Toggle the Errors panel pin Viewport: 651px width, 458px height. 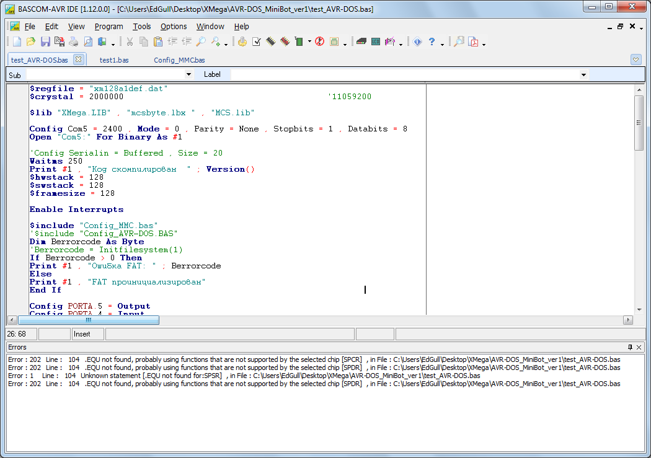(630, 347)
